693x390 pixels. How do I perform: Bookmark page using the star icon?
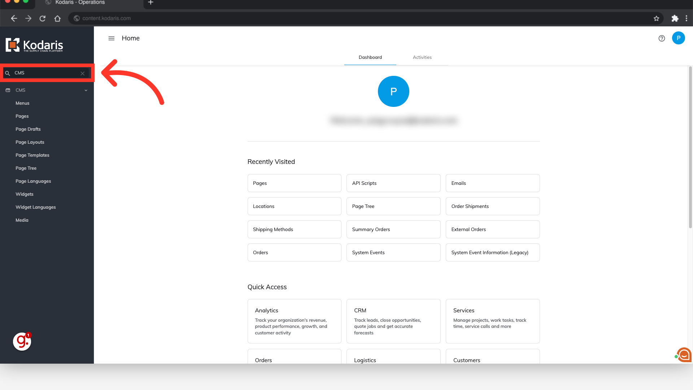(656, 18)
